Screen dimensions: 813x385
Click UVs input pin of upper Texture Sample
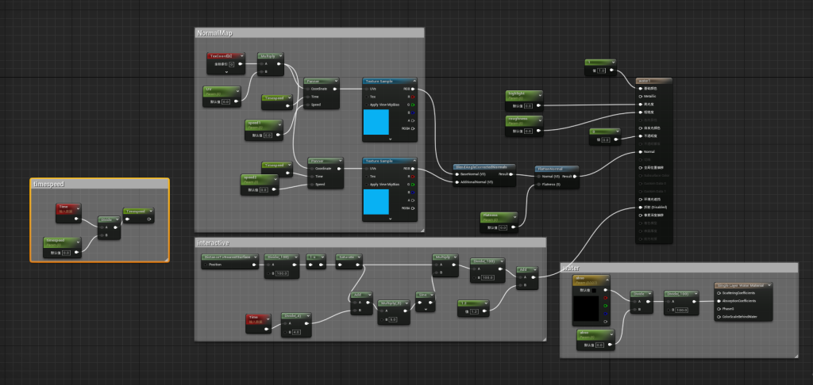pyautogui.click(x=367, y=89)
